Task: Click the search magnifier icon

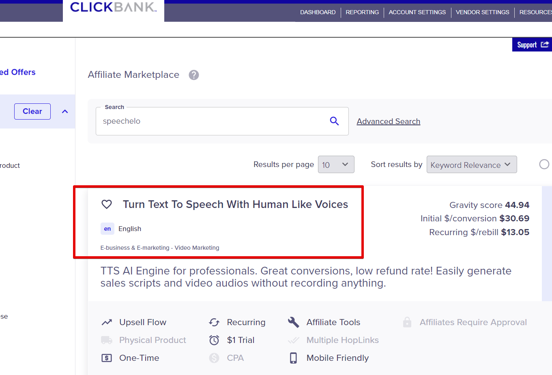Action: pos(334,121)
